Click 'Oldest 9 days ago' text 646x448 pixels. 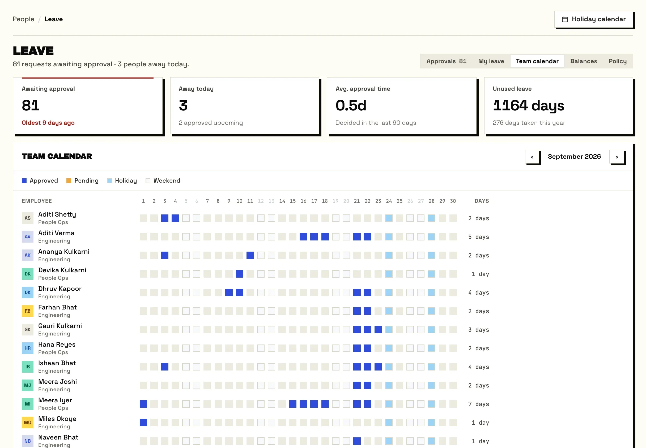point(48,123)
